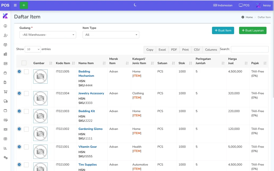Tick the select-all checkbox in table header

point(24,63)
